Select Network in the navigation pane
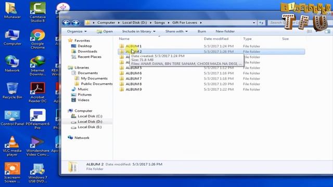333x187 pixels. [82, 138]
